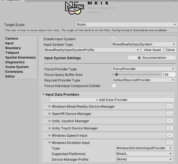Click the Target Scale label
178x164 pixels.
pyautogui.click(x=15, y=25)
